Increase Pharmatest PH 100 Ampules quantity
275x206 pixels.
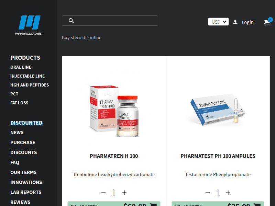pos(228,193)
